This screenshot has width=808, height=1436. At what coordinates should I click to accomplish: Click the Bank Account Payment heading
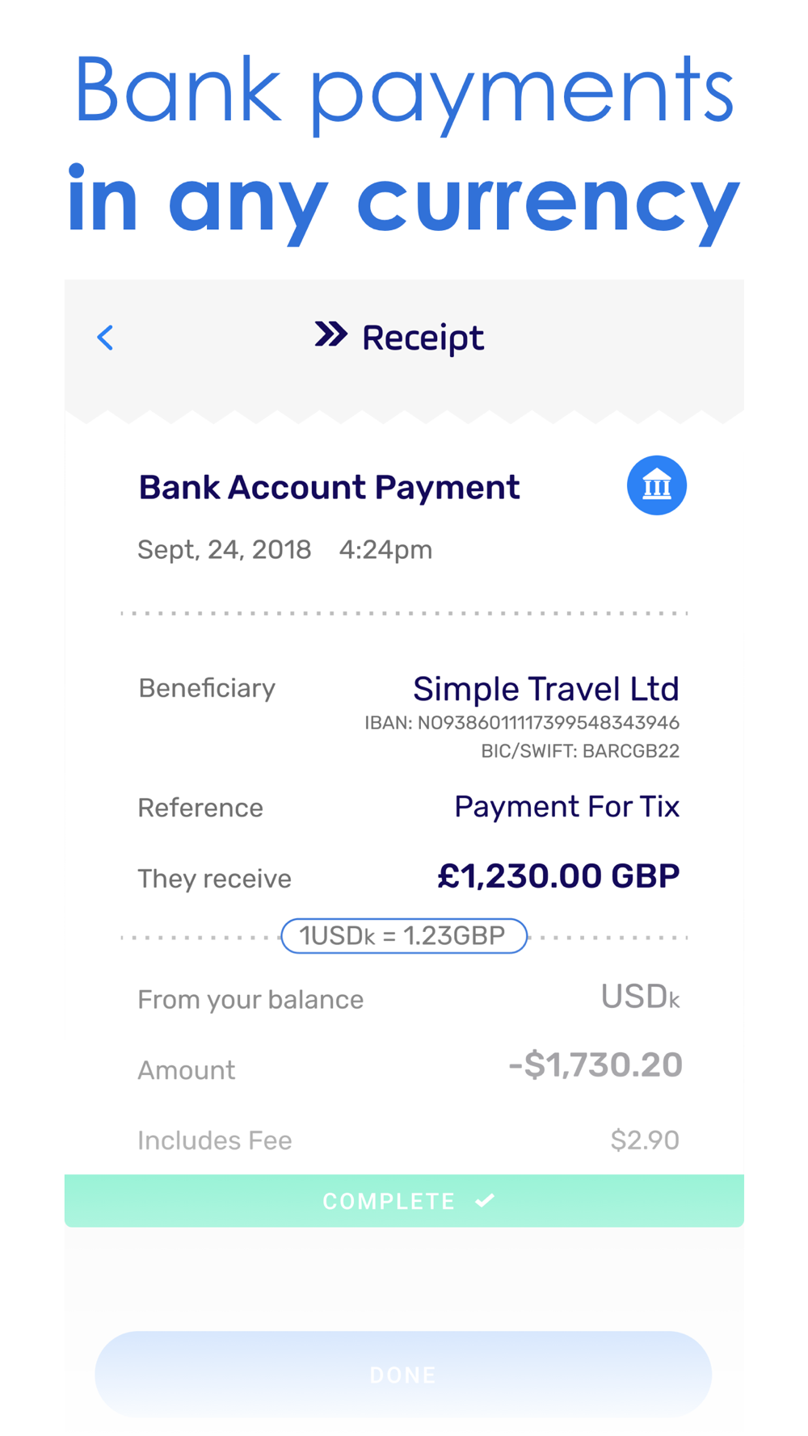[x=329, y=488]
